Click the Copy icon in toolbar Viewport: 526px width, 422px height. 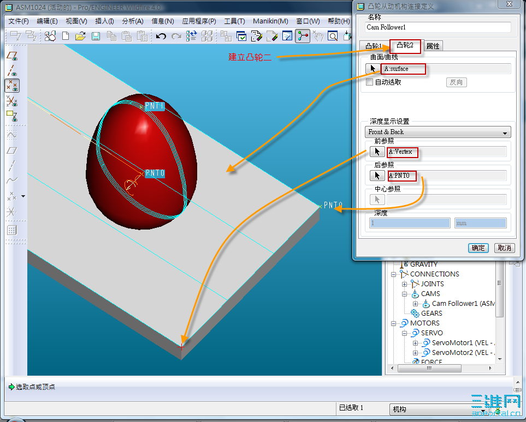[111, 36]
